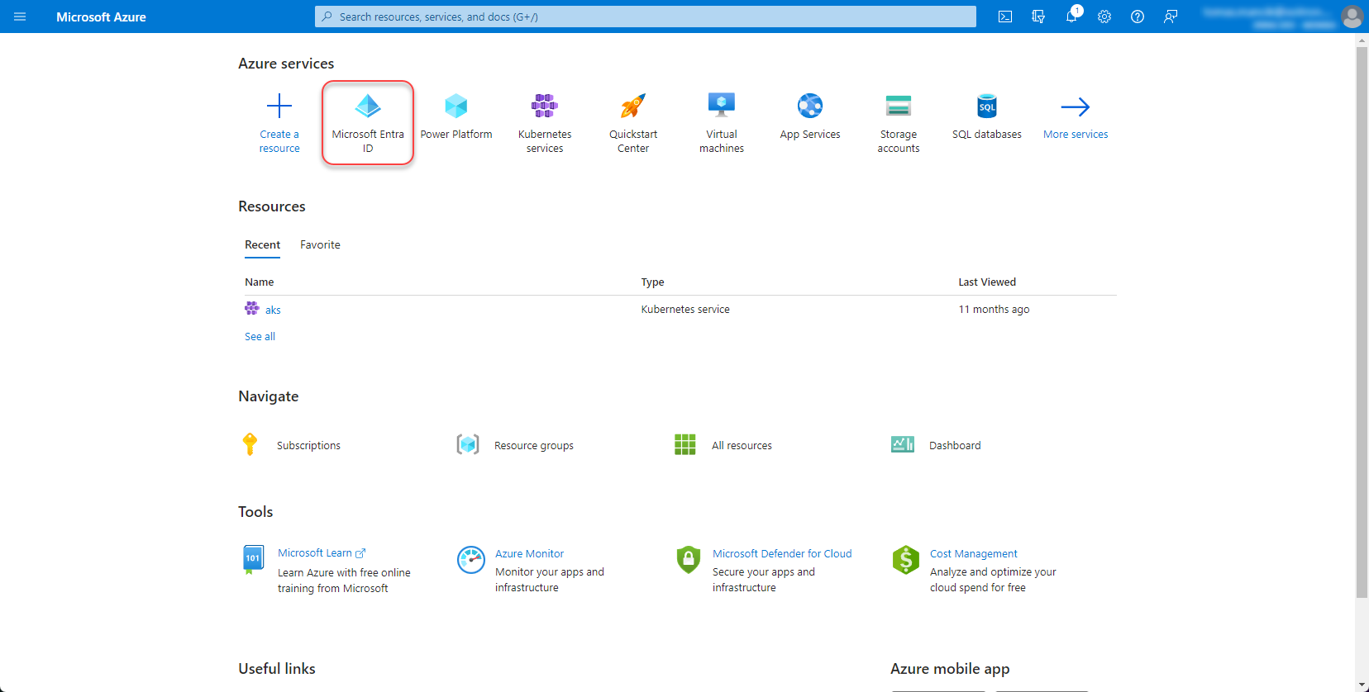Open notifications bell icon
Image resolution: width=1369 pixels, height=692 pixels.
click(x=1071, y=17)
